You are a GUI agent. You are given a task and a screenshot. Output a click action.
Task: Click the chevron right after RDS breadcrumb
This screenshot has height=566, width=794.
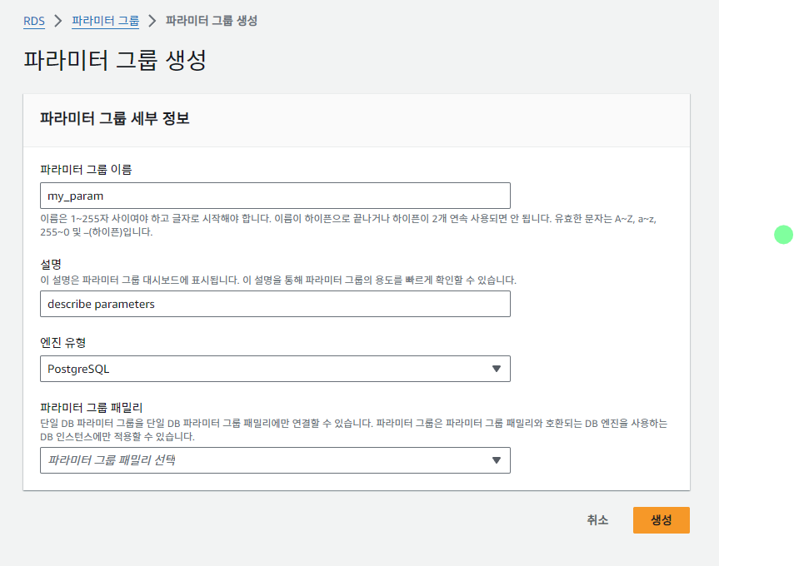click(x=58, y=21)
